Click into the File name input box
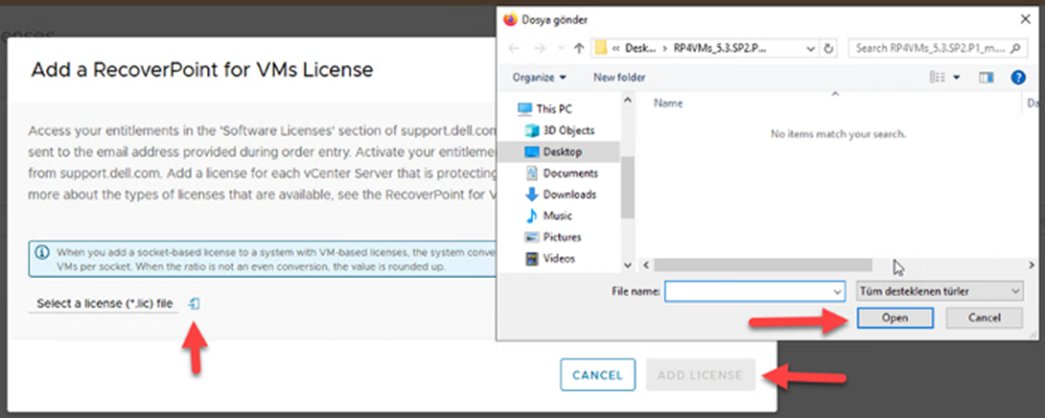Screen dimensions: 1045x418 749,291
